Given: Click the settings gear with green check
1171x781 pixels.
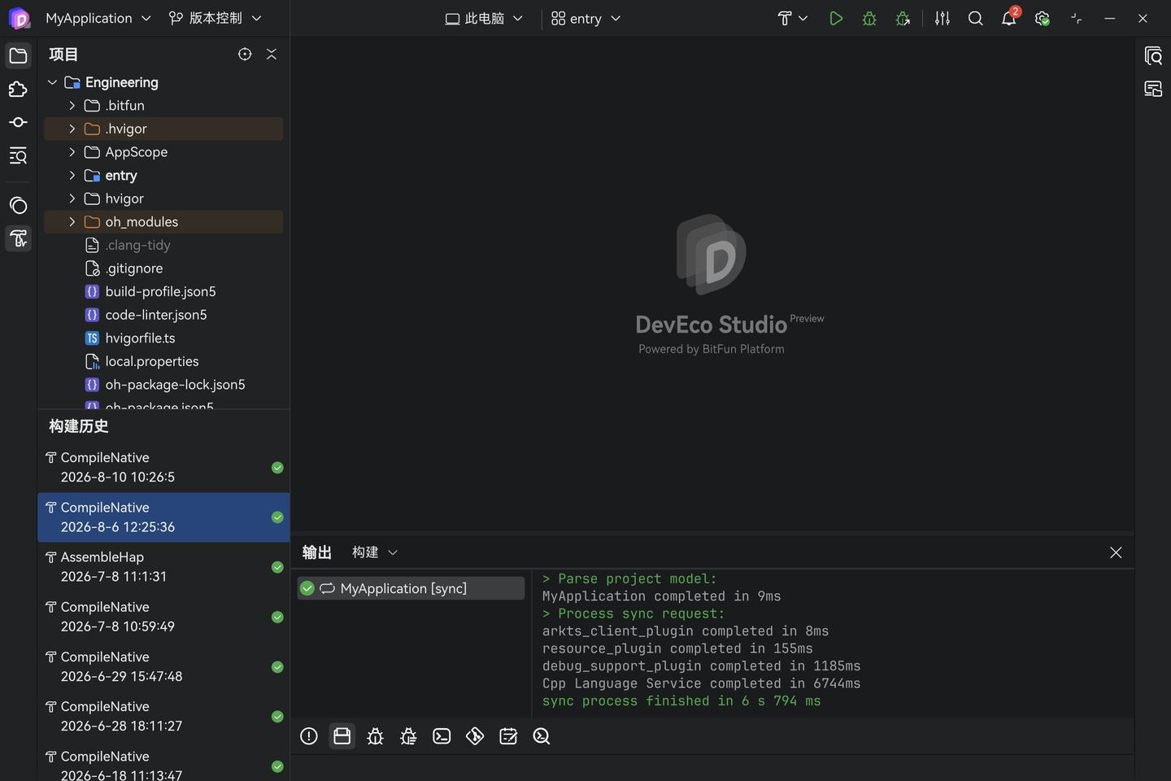Looking at the screenshot, I should tap(1043, 18).
